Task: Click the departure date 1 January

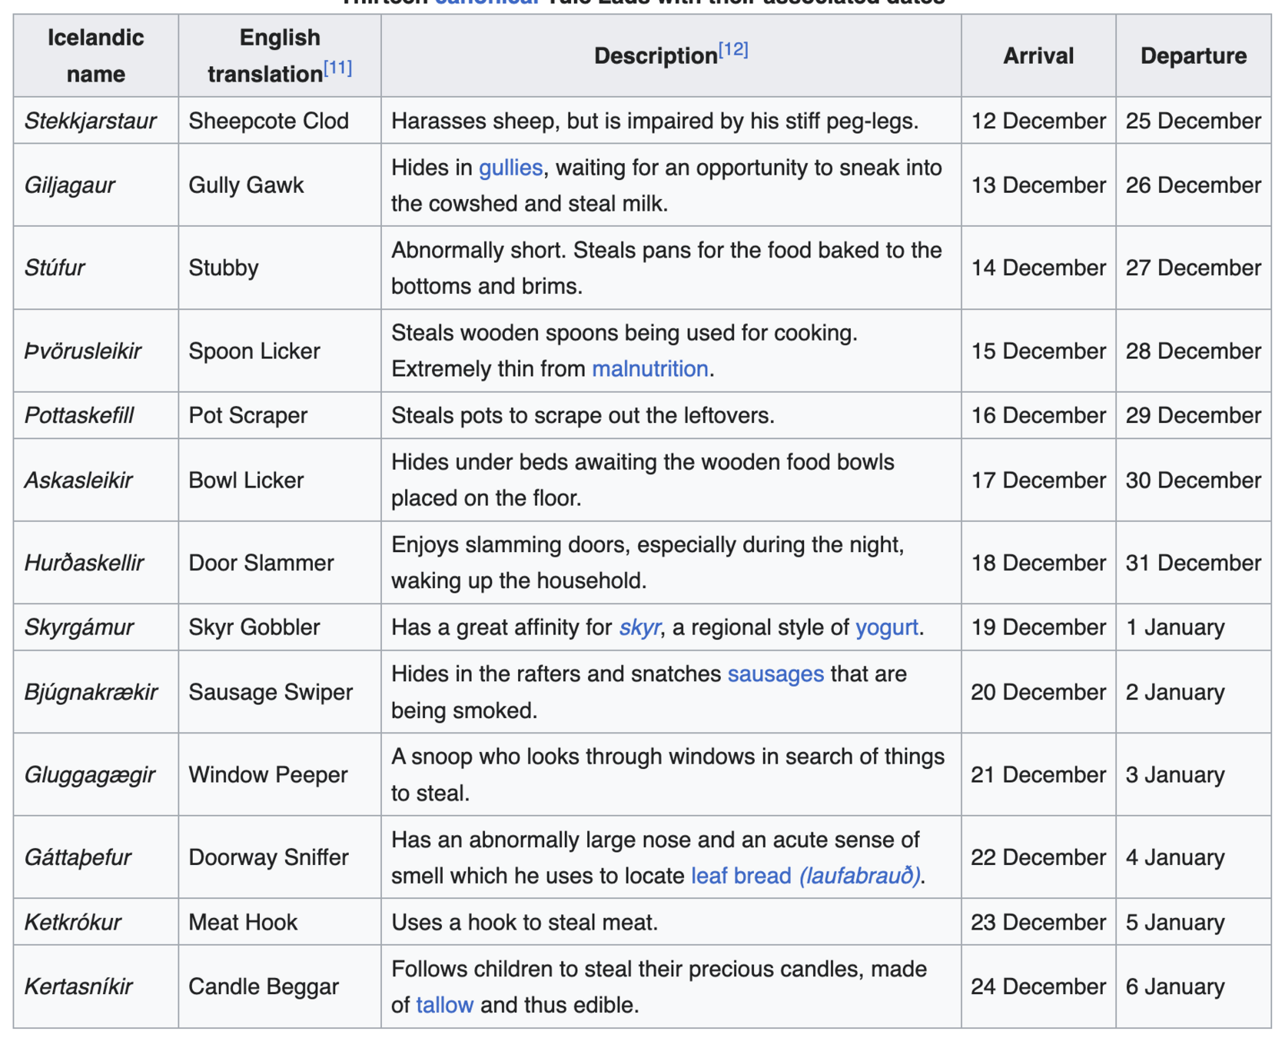Action: pos(1175,627)
